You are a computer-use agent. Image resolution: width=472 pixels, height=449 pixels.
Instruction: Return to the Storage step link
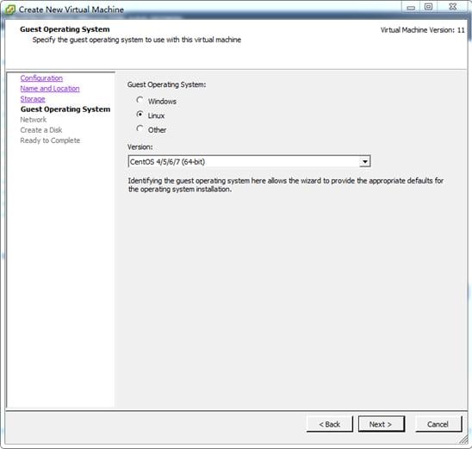click(33, 99)
